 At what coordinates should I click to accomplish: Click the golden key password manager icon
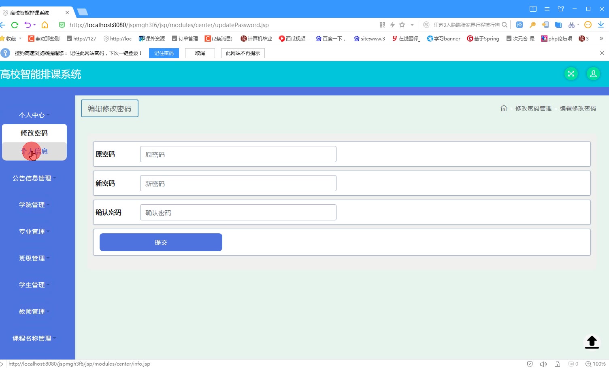[532, 25]
